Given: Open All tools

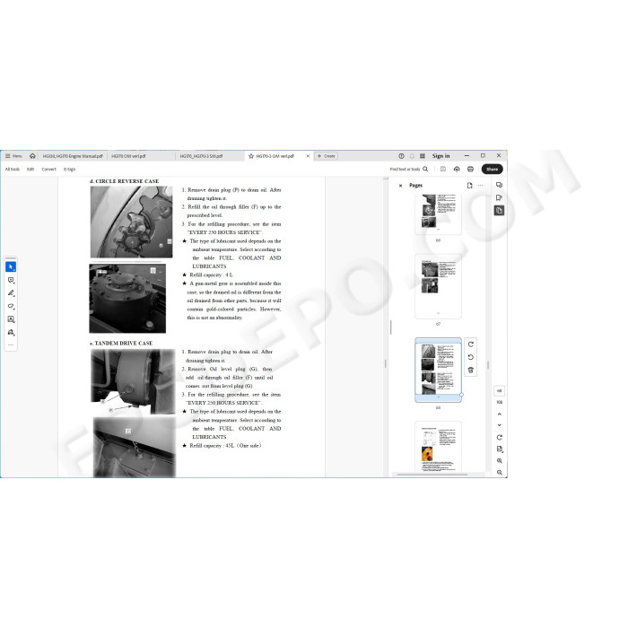Looking at the screenshot, I should (x=12, y=169).
